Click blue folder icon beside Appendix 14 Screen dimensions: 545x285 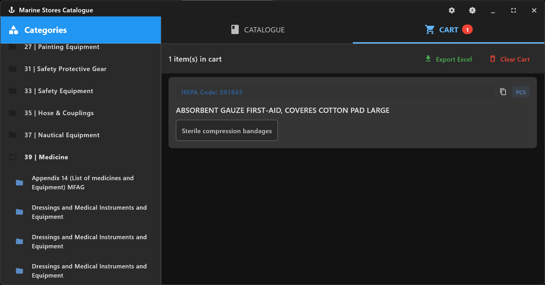19,183
